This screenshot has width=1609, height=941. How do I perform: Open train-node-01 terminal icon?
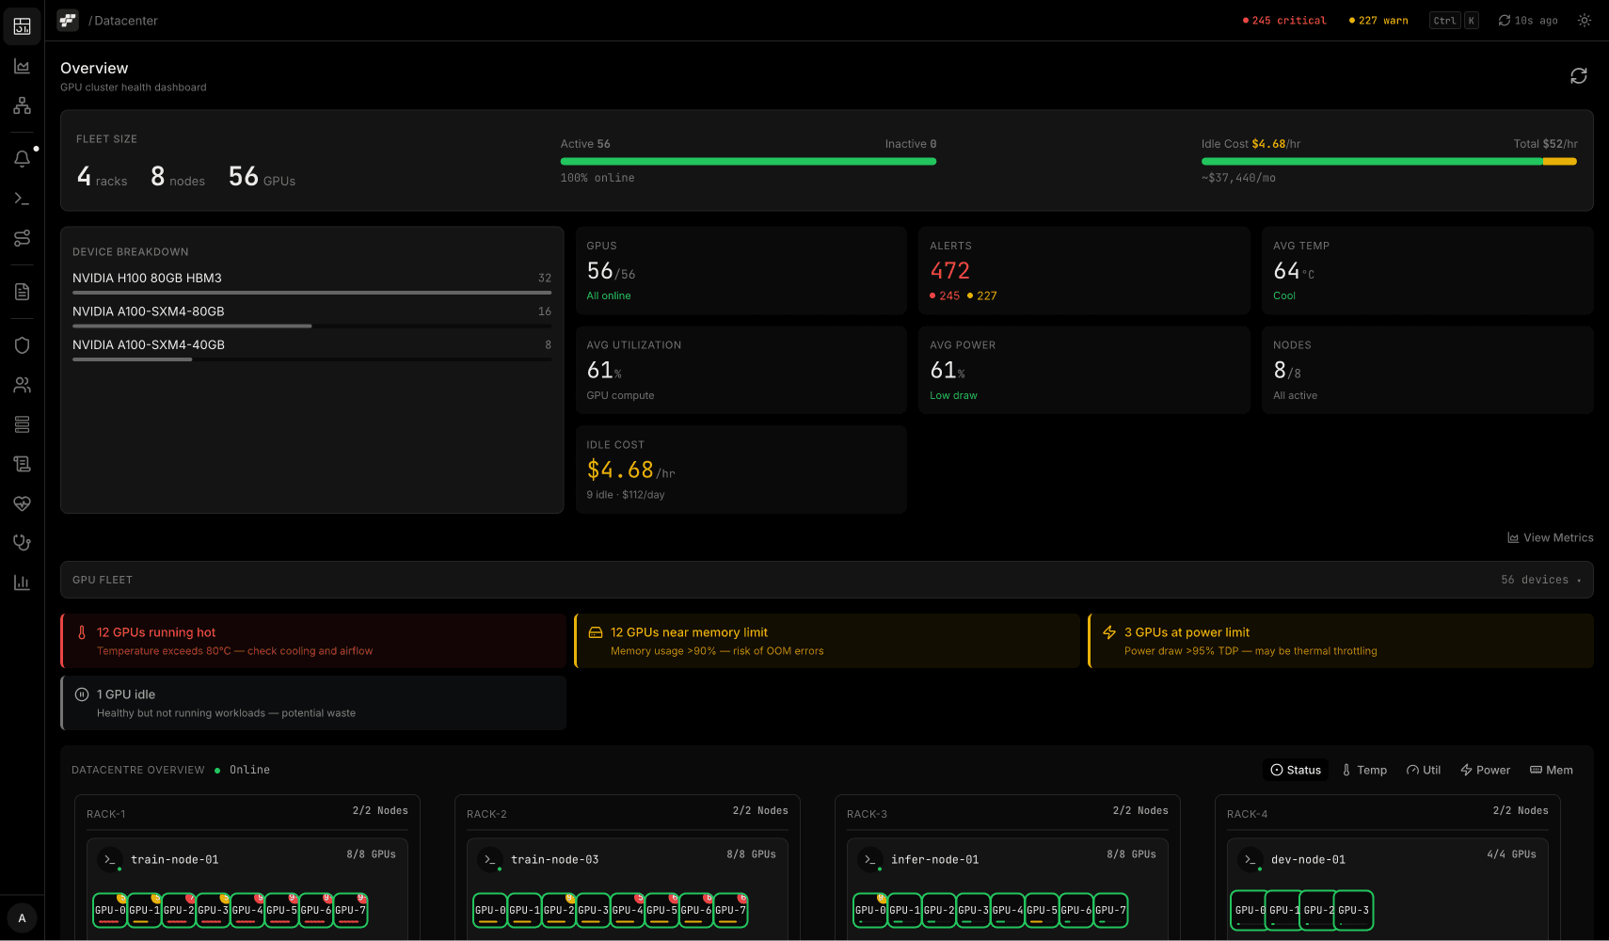click(110, 860)
